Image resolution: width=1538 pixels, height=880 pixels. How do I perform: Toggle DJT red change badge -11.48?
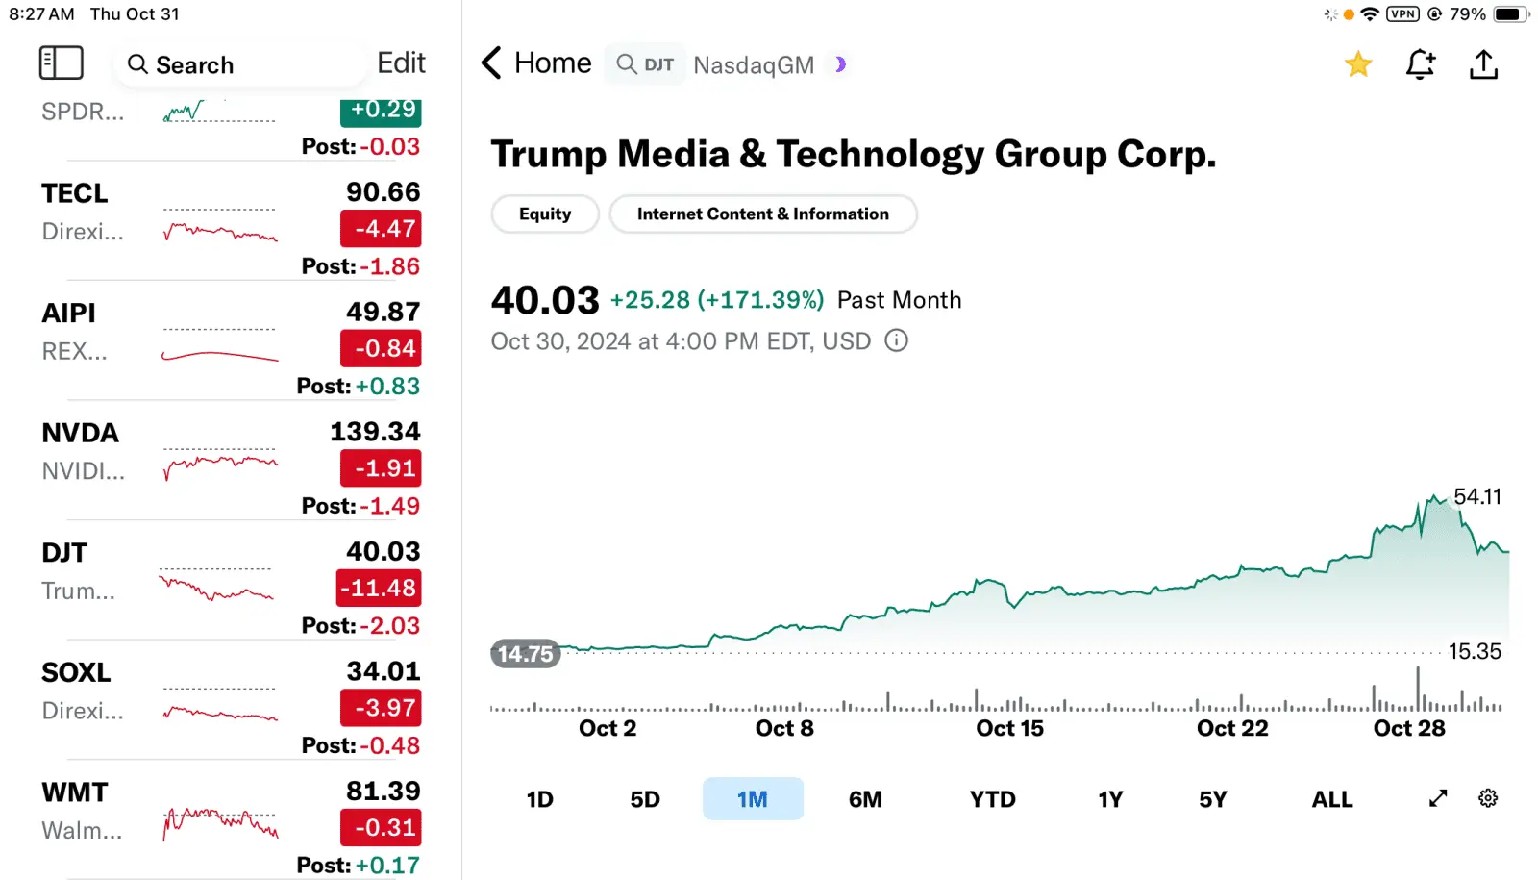380,588
